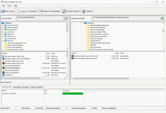Select dslrBooth shortcut in source list

pos(8,75)
